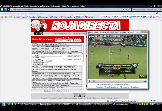
Task: Close the active ROJAD... tab
Action: click(x=83, y=17)
